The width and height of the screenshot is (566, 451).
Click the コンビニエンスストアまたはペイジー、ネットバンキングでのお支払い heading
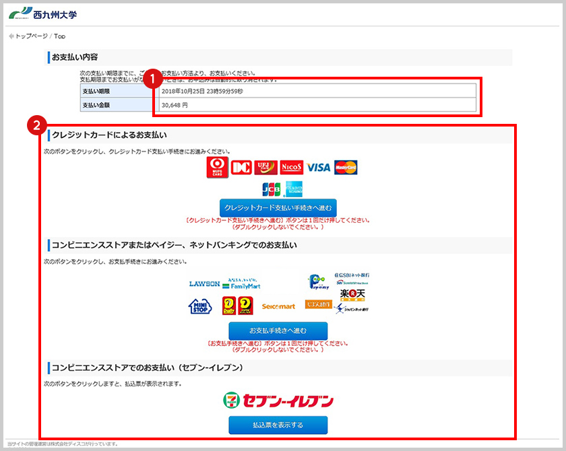click(175, 245)
